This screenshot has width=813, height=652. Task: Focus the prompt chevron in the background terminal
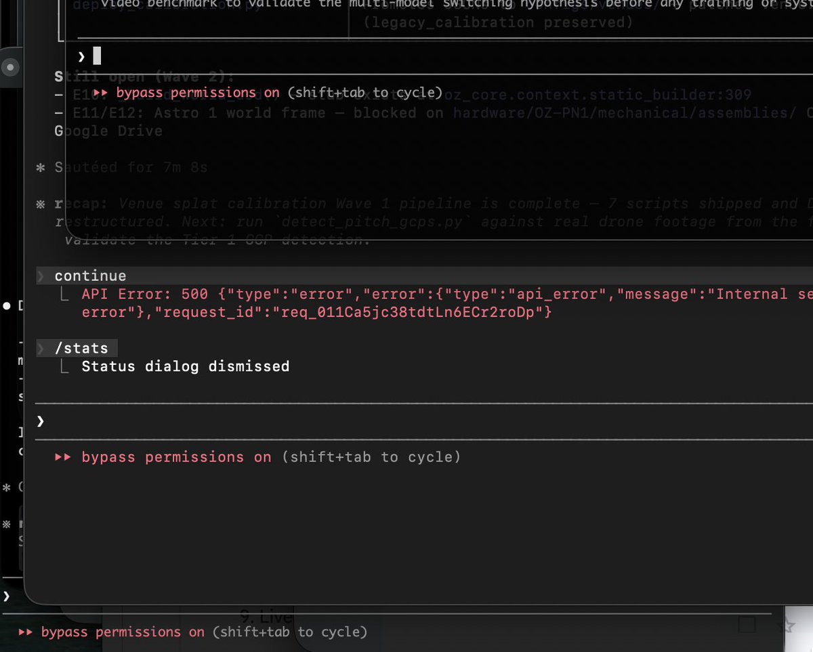(7, 596)
